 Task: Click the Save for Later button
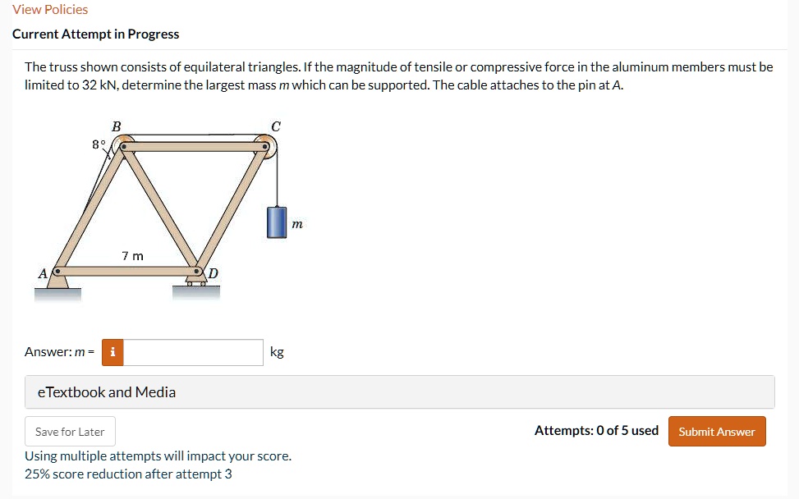[69, 431]
